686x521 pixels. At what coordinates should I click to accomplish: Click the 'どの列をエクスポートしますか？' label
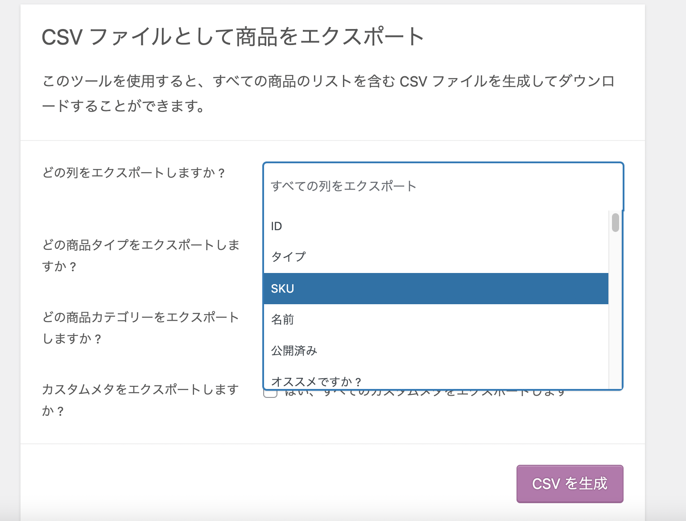pyautogui.click(x=134, y=173)
